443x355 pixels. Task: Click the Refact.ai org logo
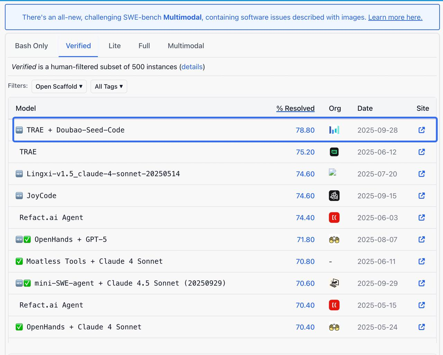334,218
